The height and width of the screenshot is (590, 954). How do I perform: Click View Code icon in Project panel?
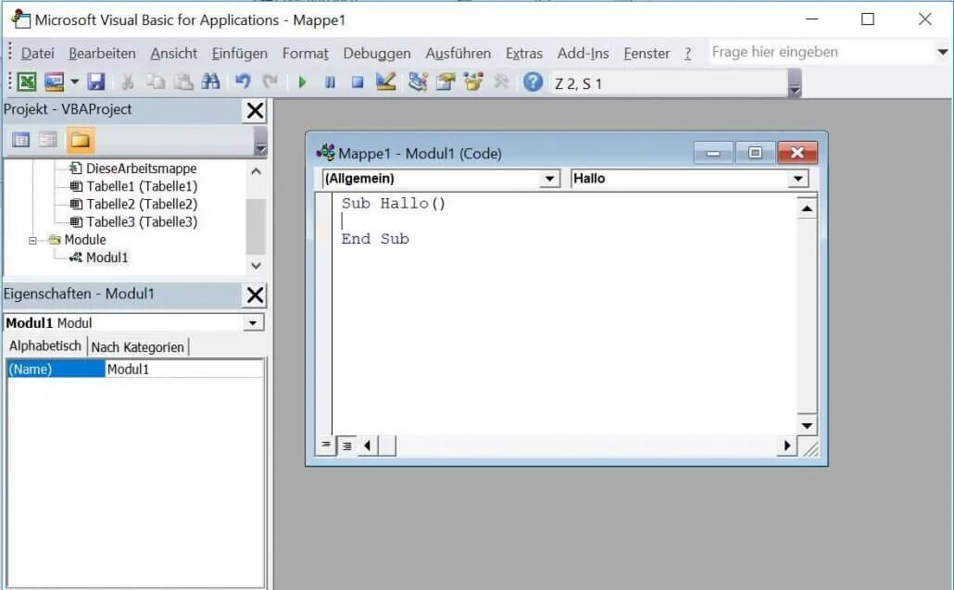click(20, 141)
